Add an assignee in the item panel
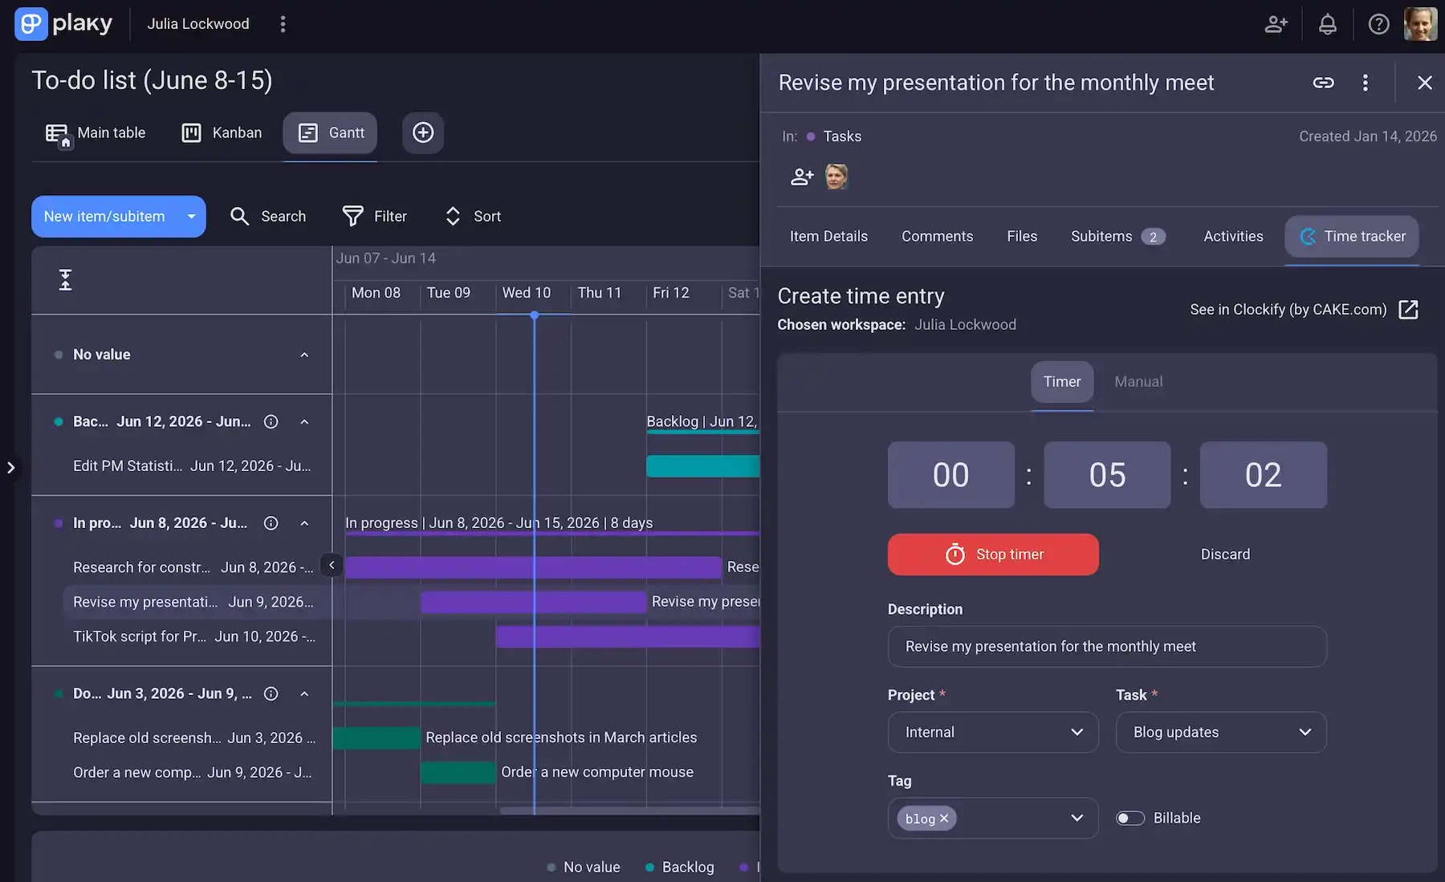This screenshot has width=1445, height=882. pyautogui.click(x=802, y=177)
